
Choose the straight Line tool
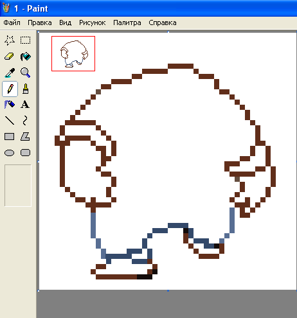[10, 121]
